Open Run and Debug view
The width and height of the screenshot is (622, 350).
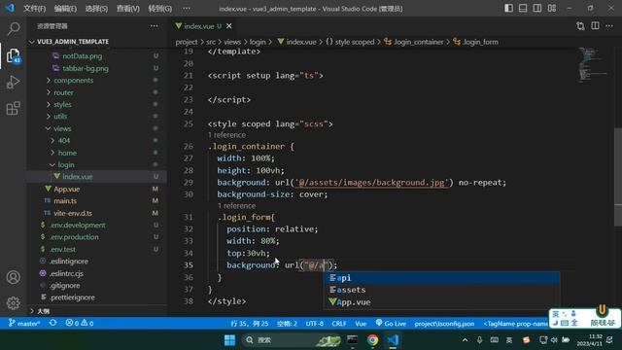tap(14, 82)
